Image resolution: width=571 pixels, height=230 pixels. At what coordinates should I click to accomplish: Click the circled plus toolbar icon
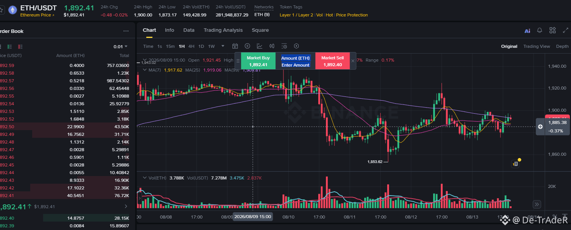247,46
